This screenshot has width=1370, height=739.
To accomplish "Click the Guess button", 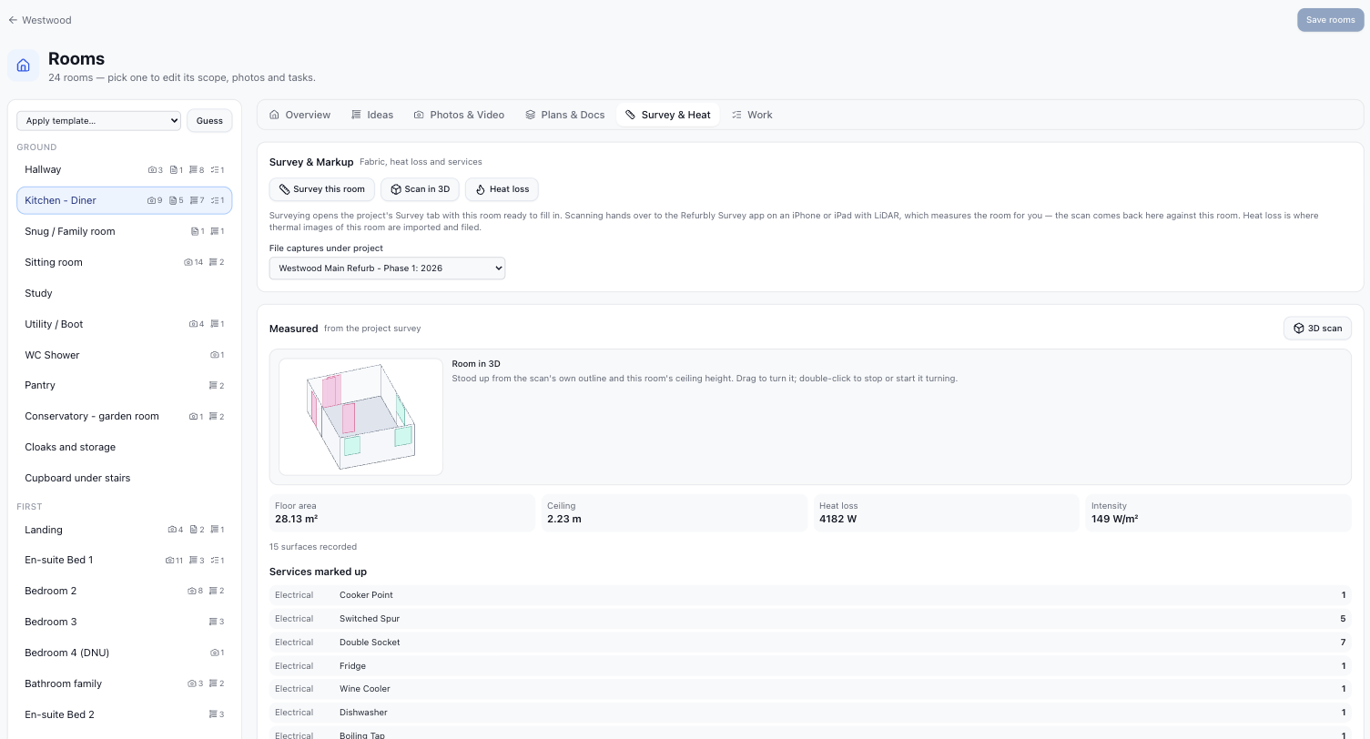I will click(x=209, y=121).
